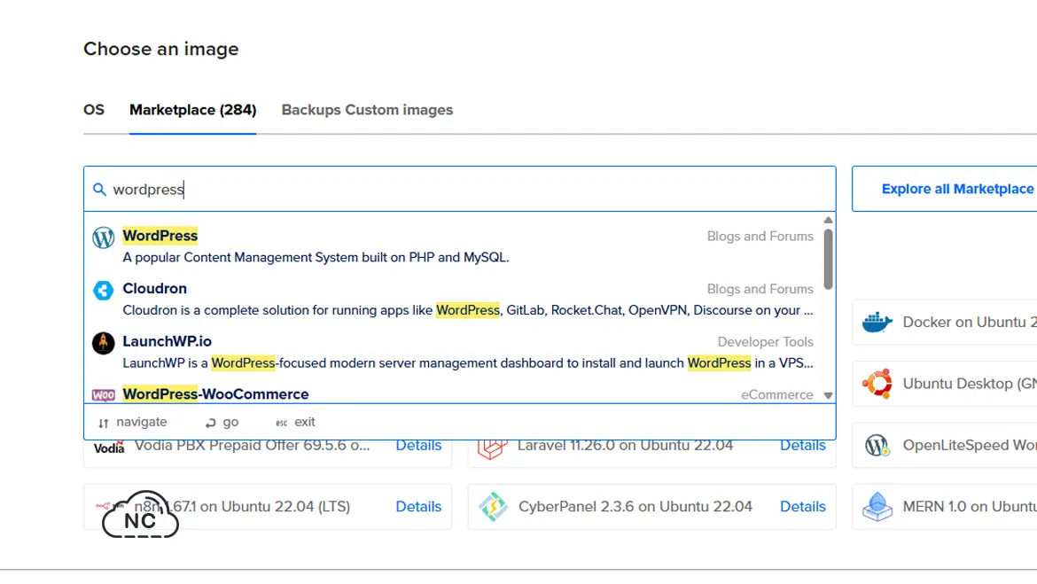Click the search magnifier icon
The width and height of the screenshot is (1037, 584).
pos(99,190)
